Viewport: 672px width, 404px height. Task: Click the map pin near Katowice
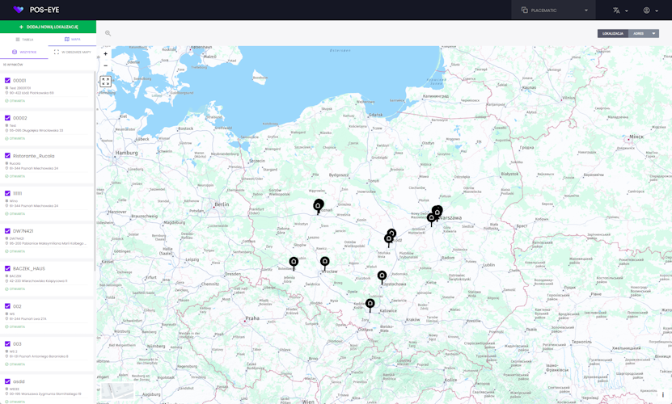coord(370,305)
